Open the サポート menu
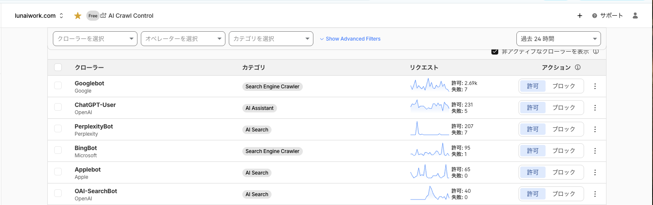This screenshot has height=205, width=653. tap(607, 16)
